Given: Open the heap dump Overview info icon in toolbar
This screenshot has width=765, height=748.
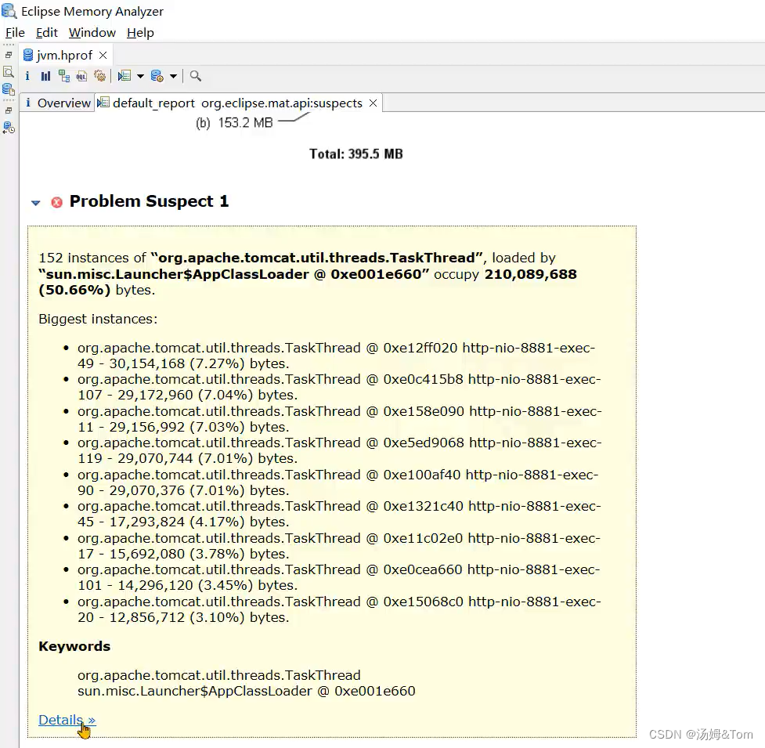Looking at the screenshot, I should tap(27, 76).
